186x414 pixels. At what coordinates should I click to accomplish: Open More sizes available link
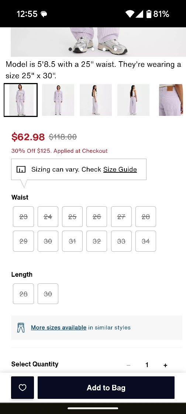coord(59,327)
